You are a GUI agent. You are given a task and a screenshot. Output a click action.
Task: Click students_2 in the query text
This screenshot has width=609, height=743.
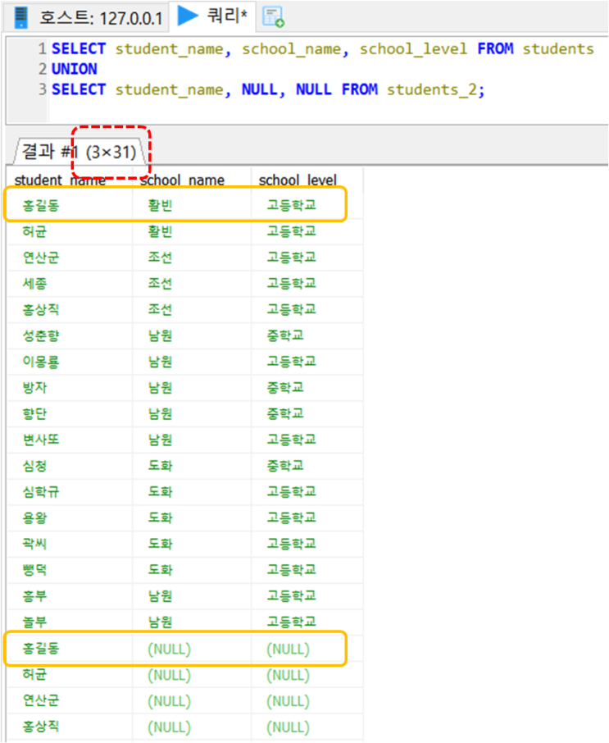pos(431,89)
